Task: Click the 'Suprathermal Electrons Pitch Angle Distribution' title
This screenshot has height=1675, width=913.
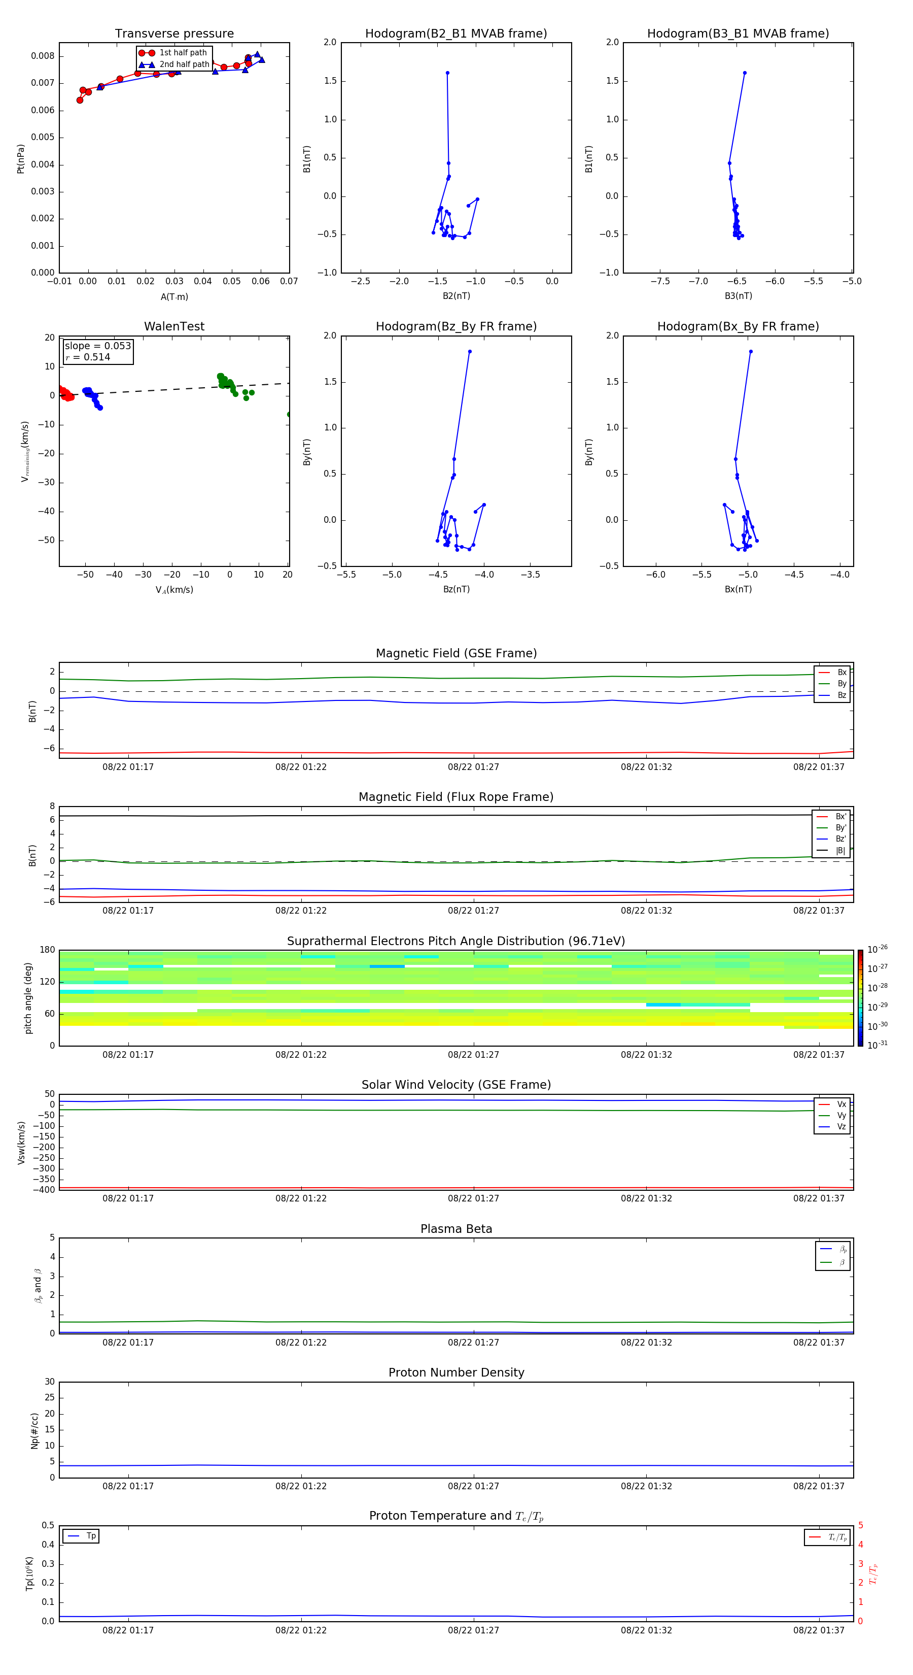Action: pyautogui.click(x=456, y=941)
